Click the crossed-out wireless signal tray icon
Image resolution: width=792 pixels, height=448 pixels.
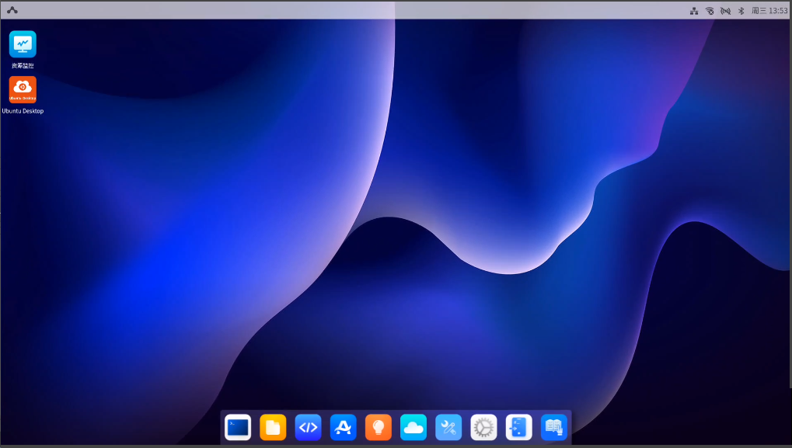(725, 11)
